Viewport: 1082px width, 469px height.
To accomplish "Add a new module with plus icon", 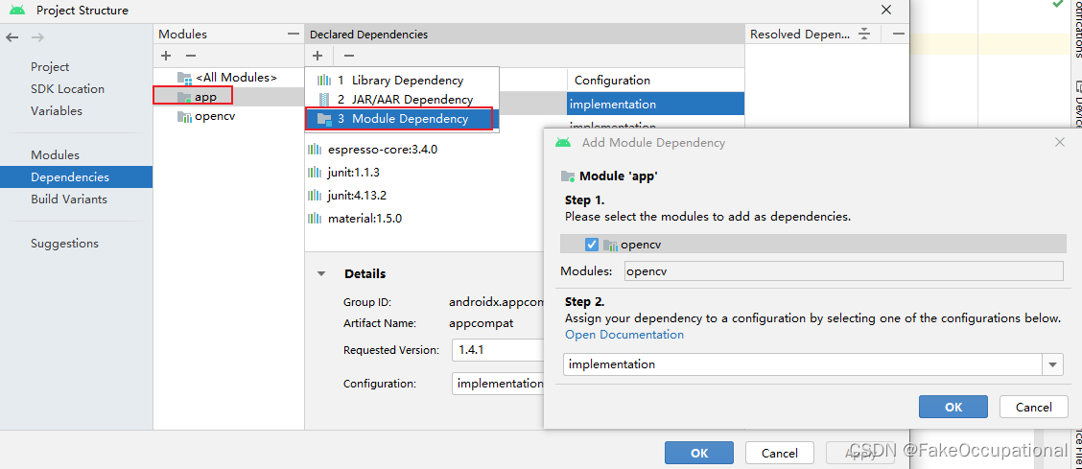I will 166,56.
